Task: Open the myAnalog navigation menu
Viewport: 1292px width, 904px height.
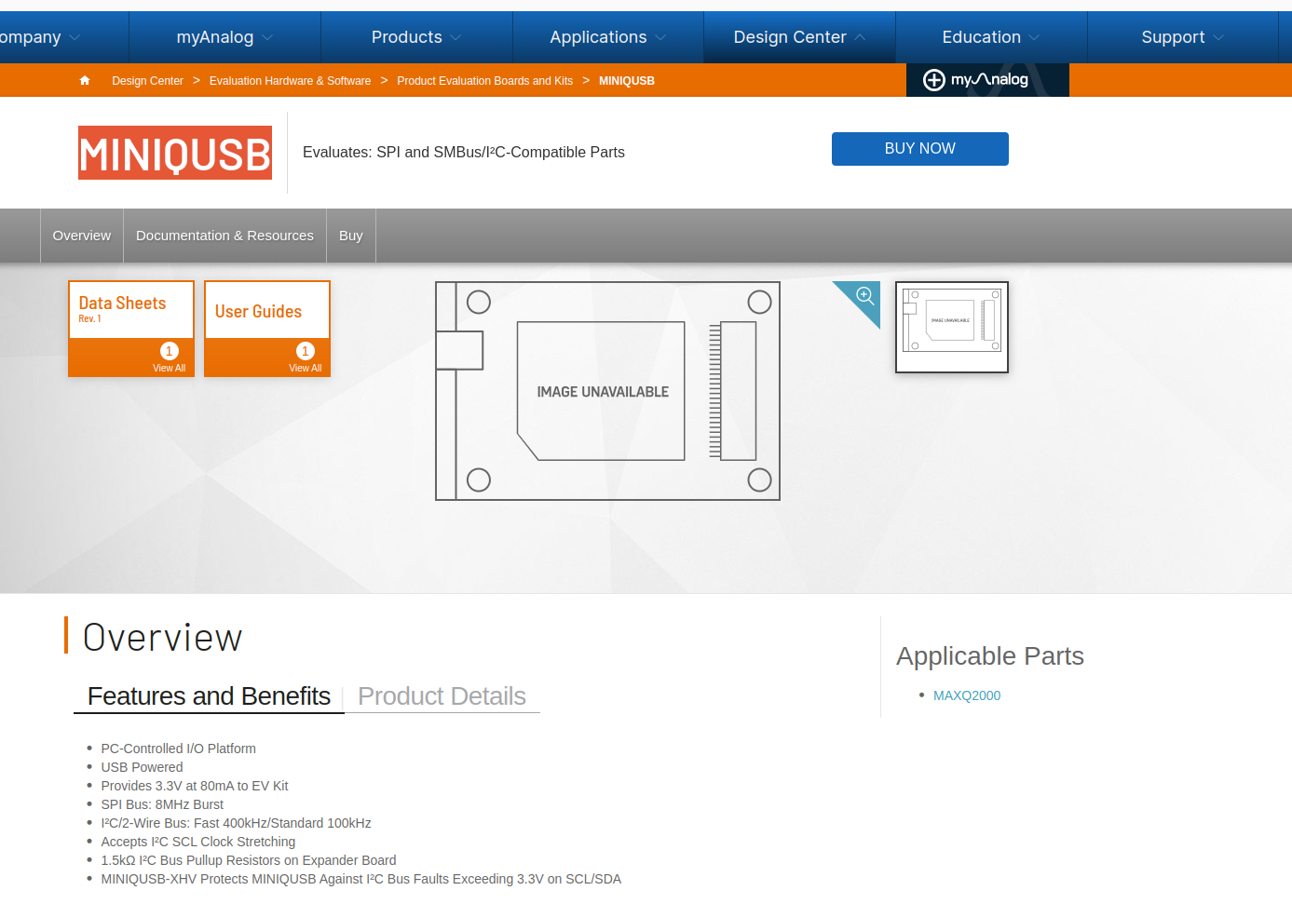Action: [224, 37]
